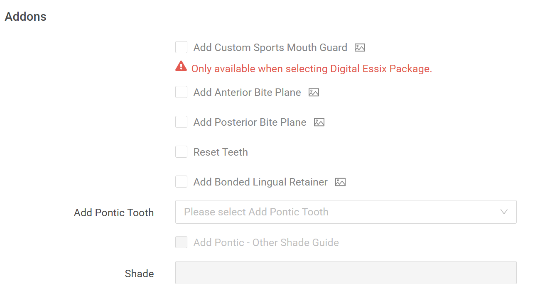The width and height of the screenshot is (535, 293).
Task: Show Posterior Bite Plane image icon
Action: (319, 122)
